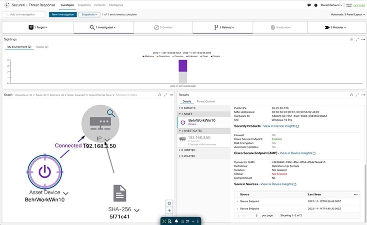
Task: Open the Dispositions filter dropdown
Action: click(x=25, y=95)
